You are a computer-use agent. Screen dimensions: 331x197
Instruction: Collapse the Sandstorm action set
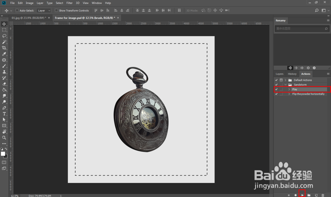click(x=285, y=85)
